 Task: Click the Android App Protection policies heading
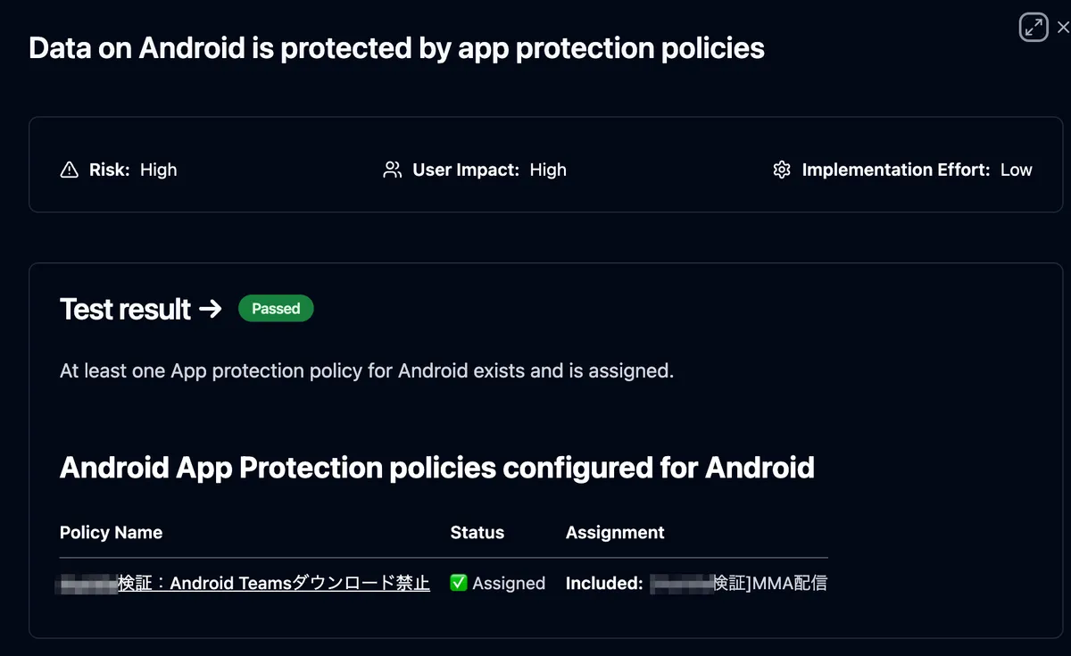pos(436,468)
